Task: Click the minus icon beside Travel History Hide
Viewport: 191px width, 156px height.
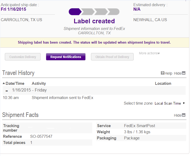Action: (x=184, y=73)
